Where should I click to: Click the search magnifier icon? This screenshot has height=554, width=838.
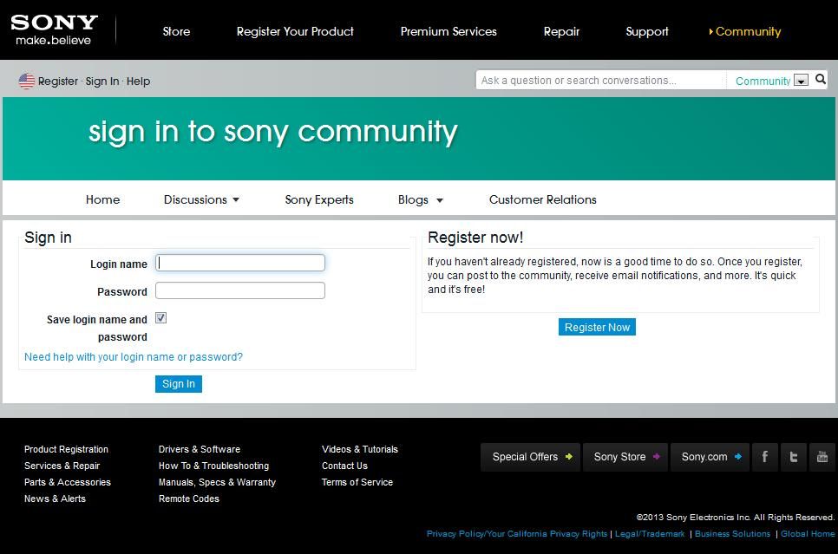820,79
